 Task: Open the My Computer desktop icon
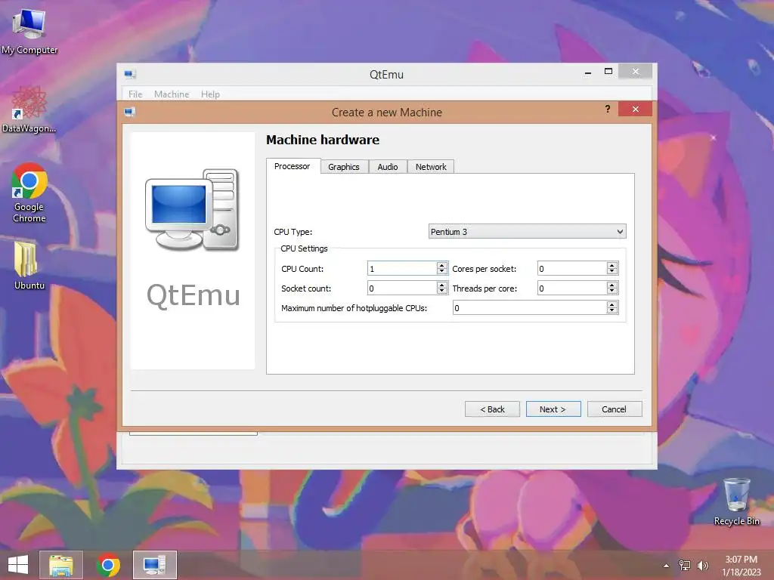[x=29, y=29]
